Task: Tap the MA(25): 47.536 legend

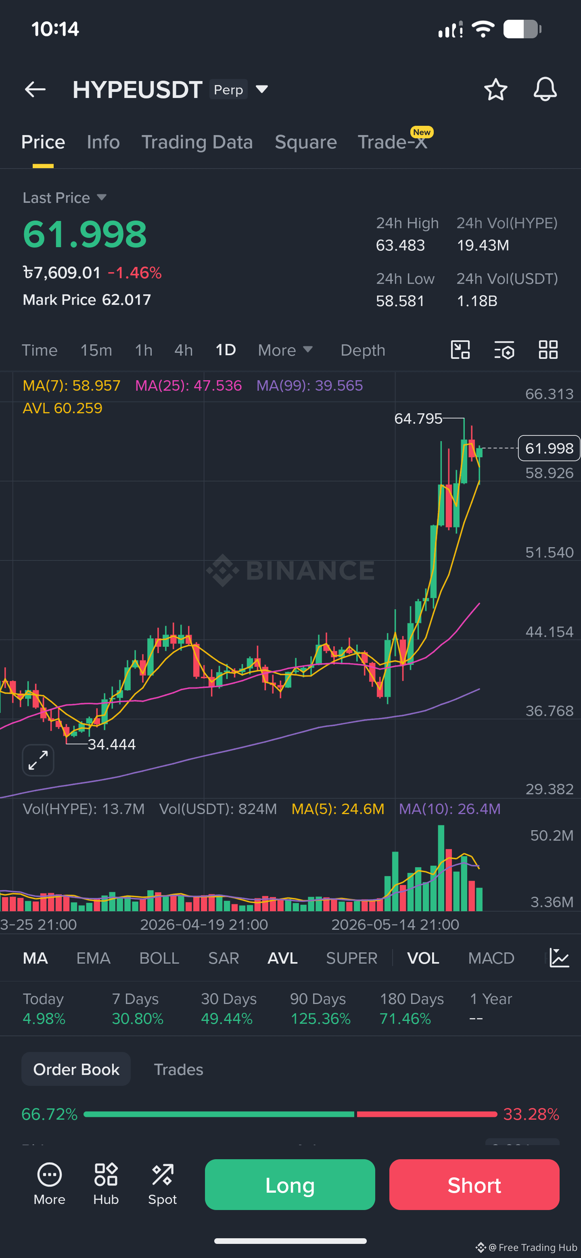Action: coord(188,385)
